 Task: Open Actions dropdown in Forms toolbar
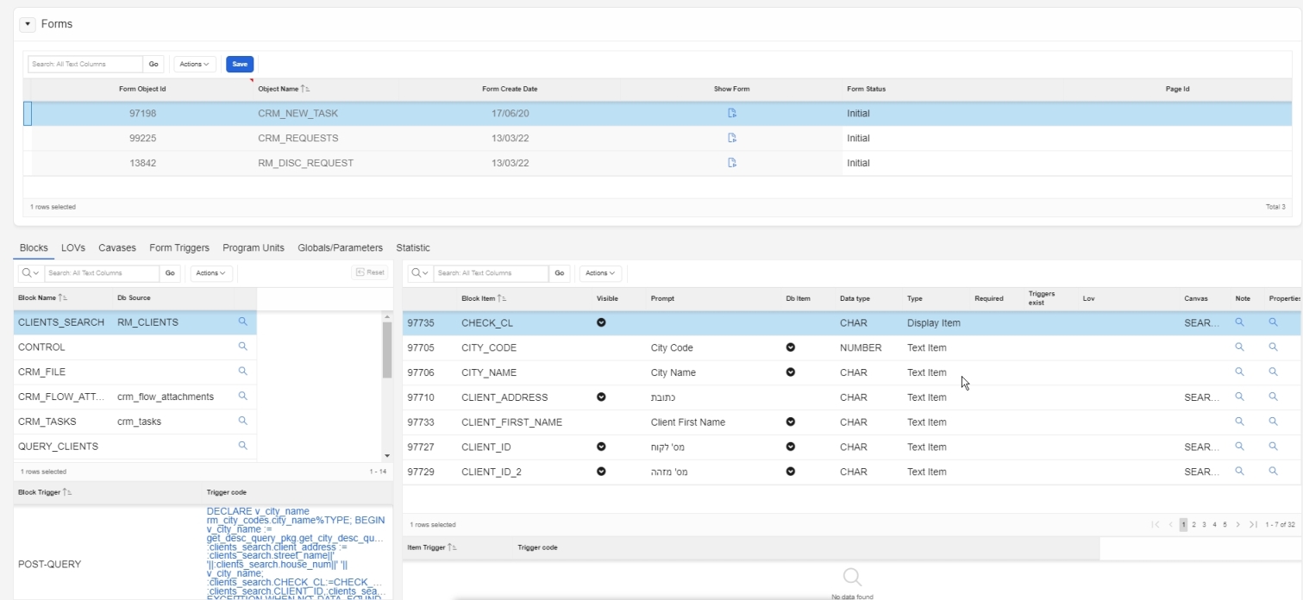coord(194,64)
